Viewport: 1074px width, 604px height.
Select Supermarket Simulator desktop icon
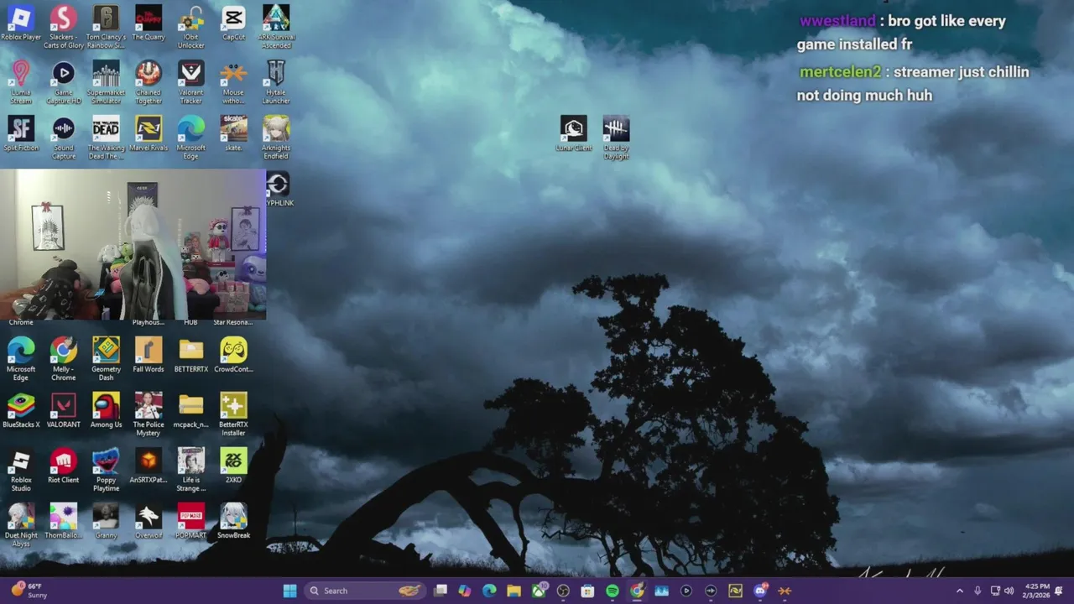[x=106, y=82]
